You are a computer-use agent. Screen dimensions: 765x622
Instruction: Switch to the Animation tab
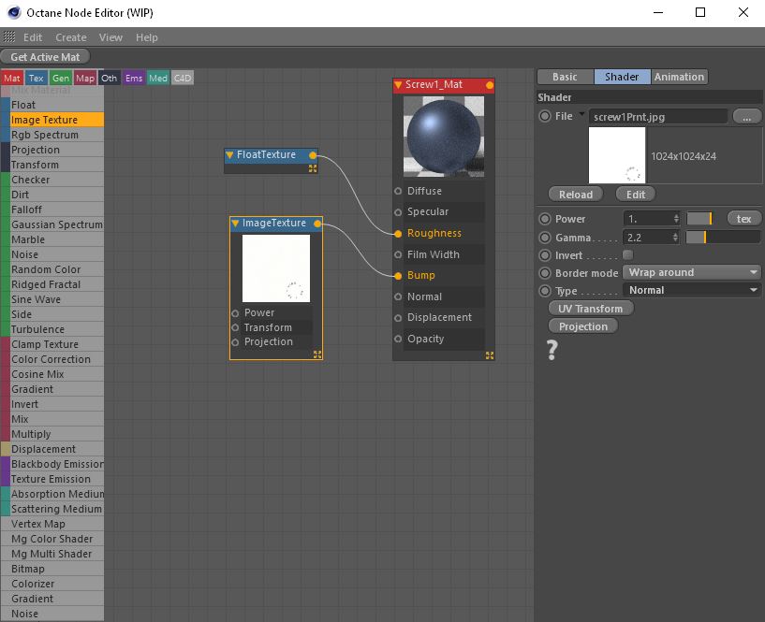tap(678, 77)
